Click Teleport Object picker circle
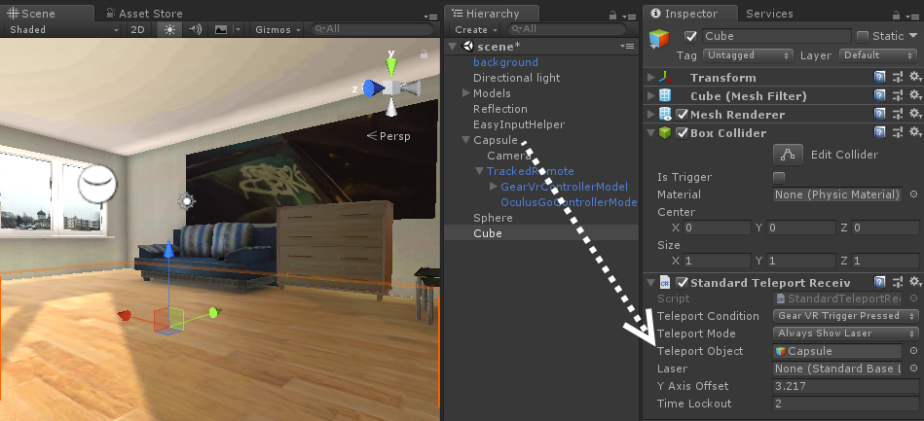924x421 pixels. (x=913, y=351)
